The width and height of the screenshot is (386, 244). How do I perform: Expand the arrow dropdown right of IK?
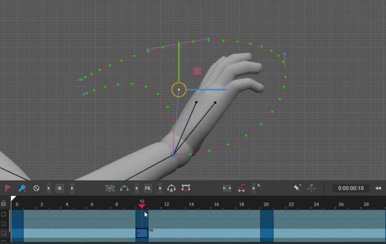[72, 188]
